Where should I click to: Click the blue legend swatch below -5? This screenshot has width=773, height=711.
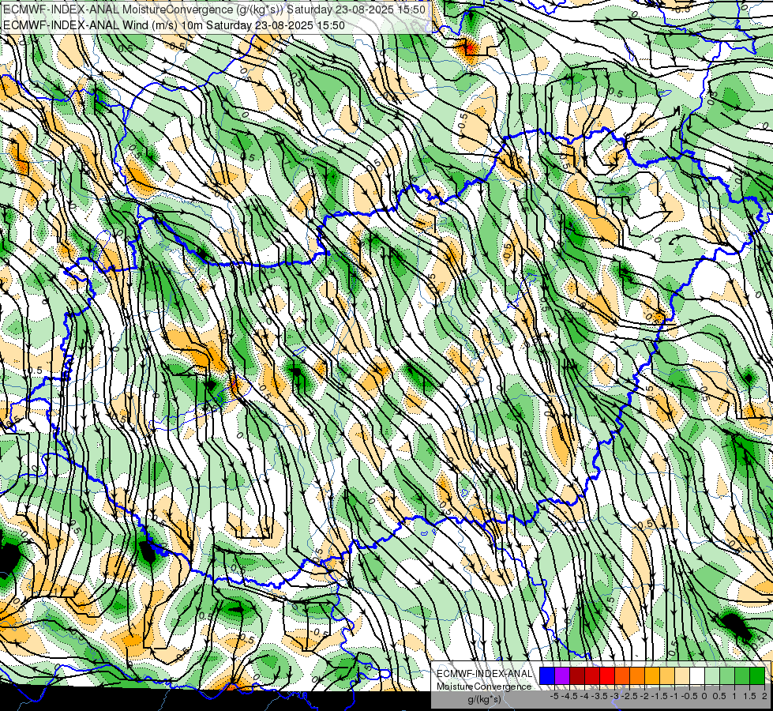(546, 675)
